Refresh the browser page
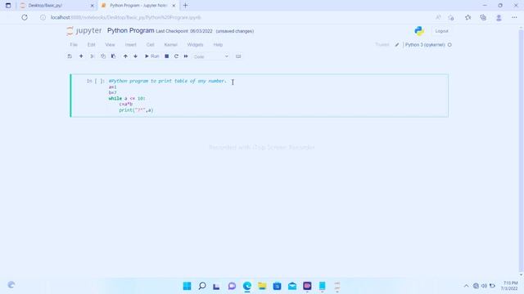This screenshot has height=294, width=524. [25, 17]
